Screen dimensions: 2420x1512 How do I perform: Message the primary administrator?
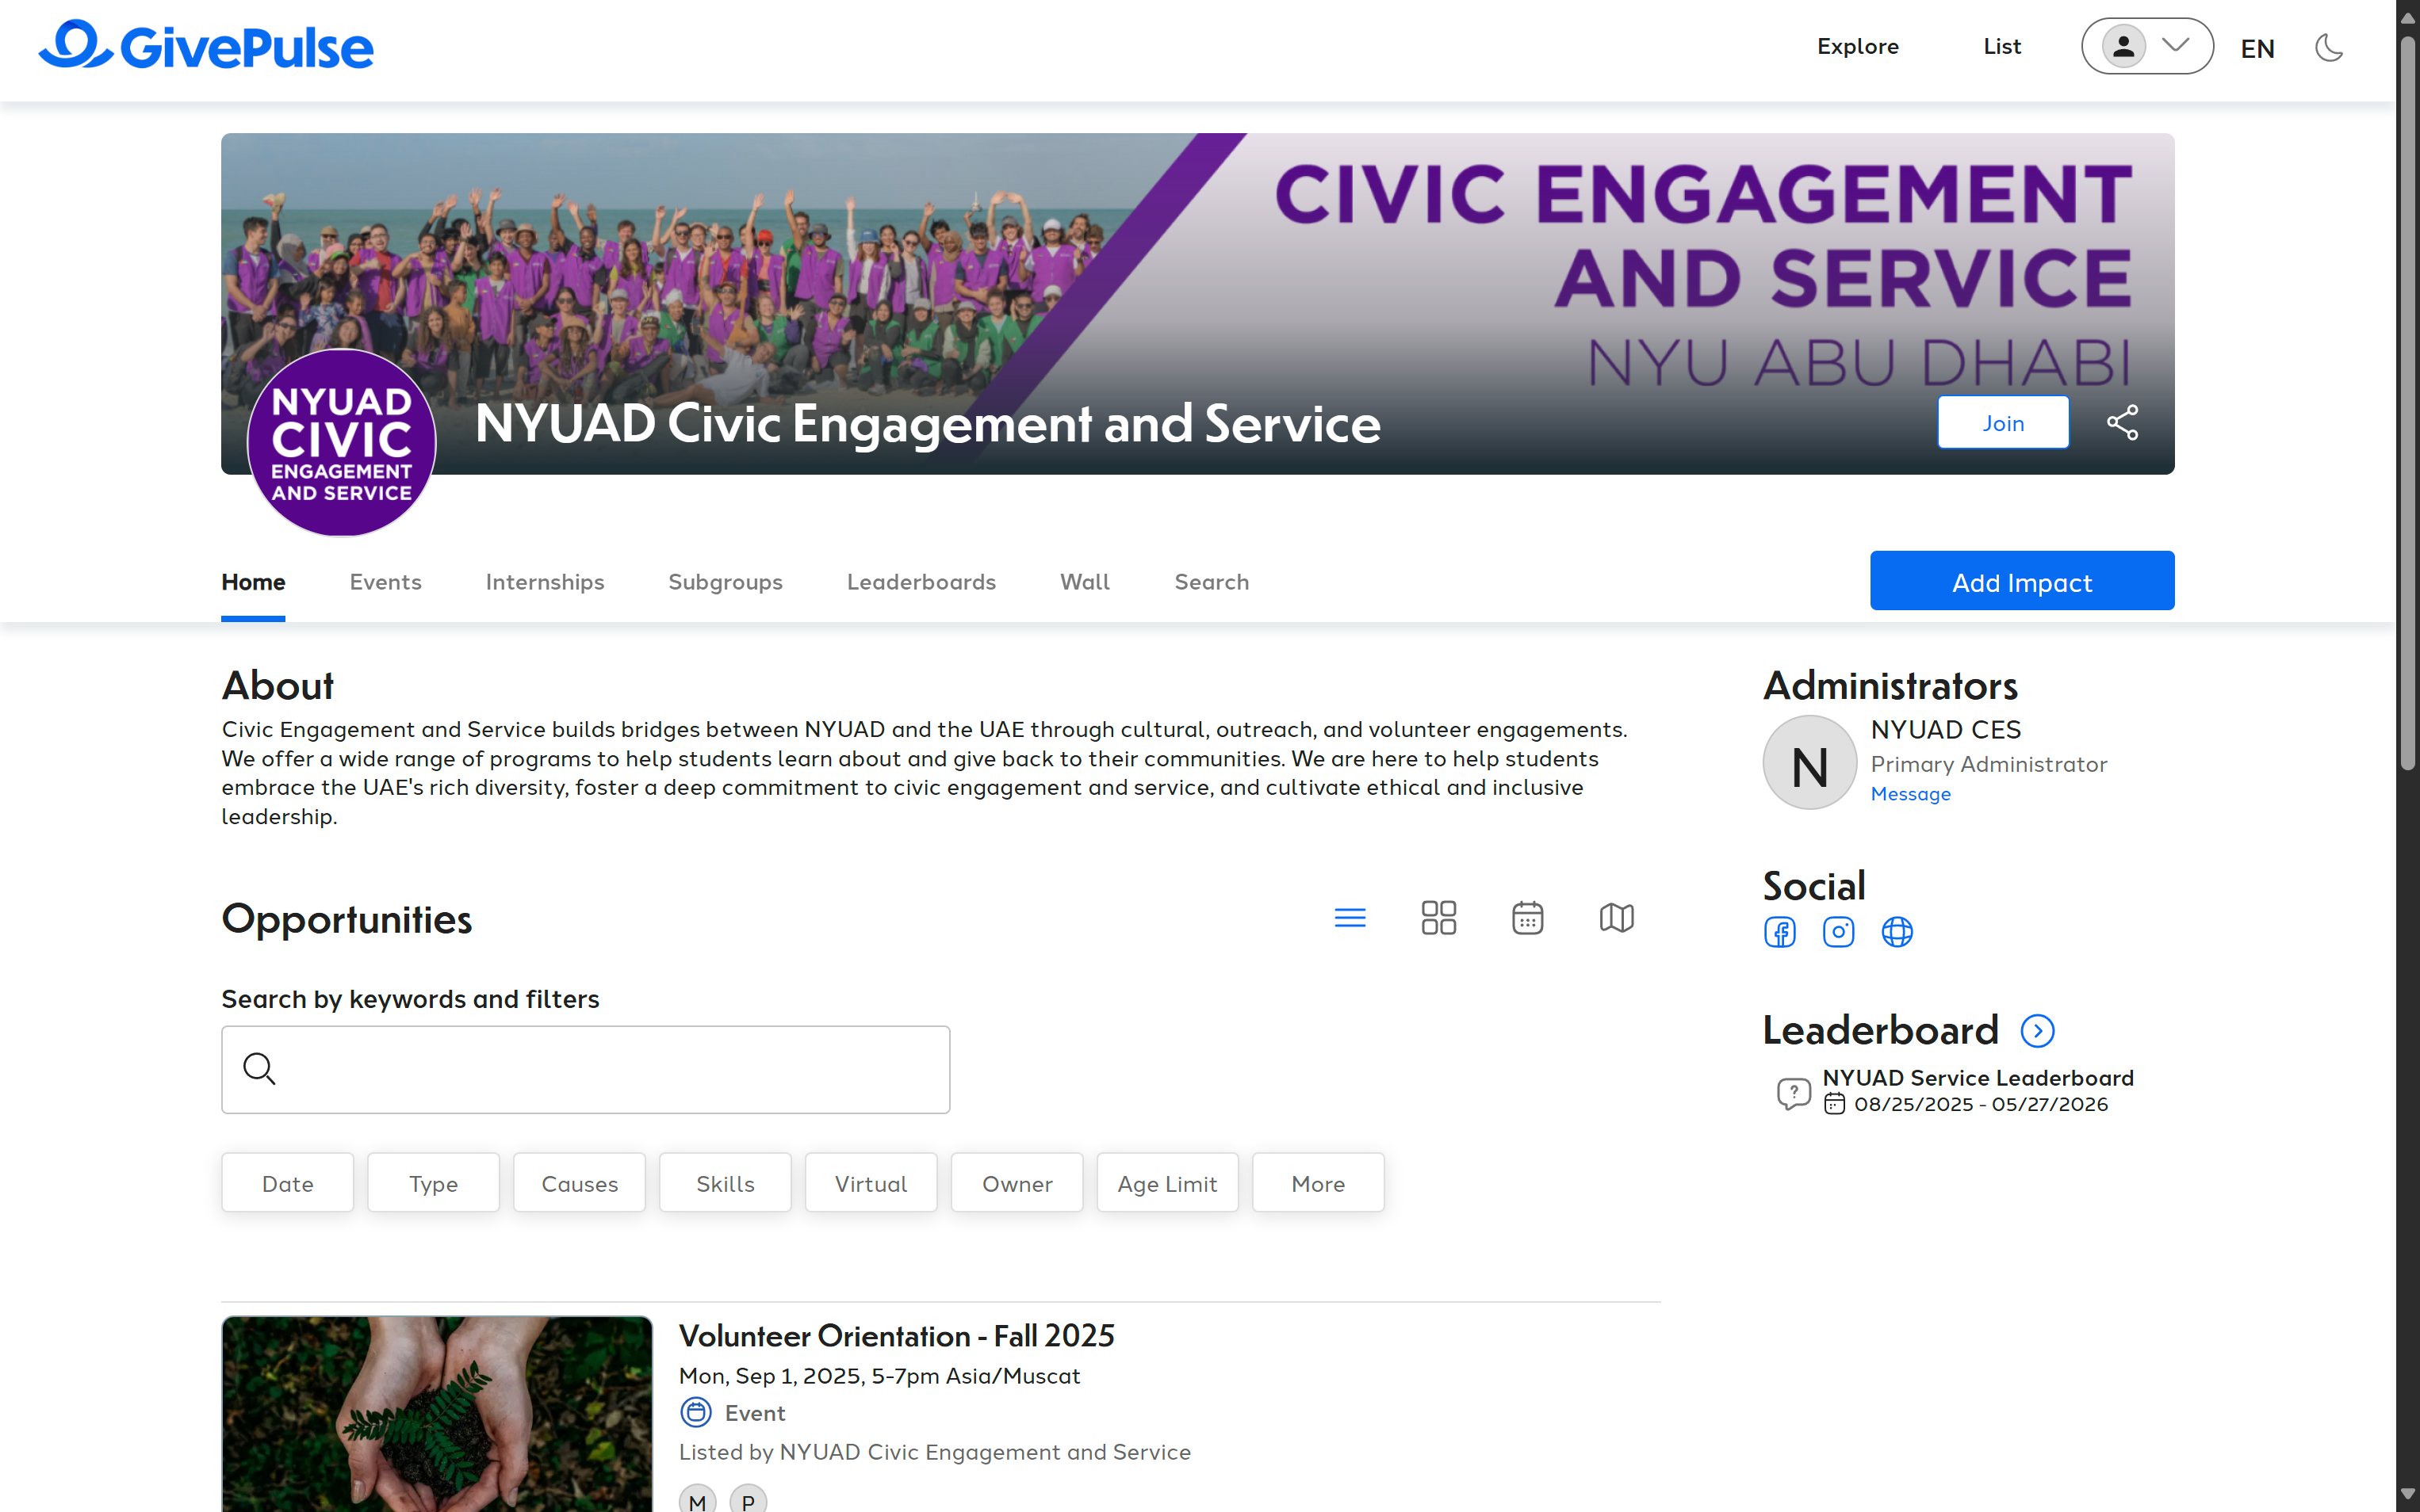1911,794
